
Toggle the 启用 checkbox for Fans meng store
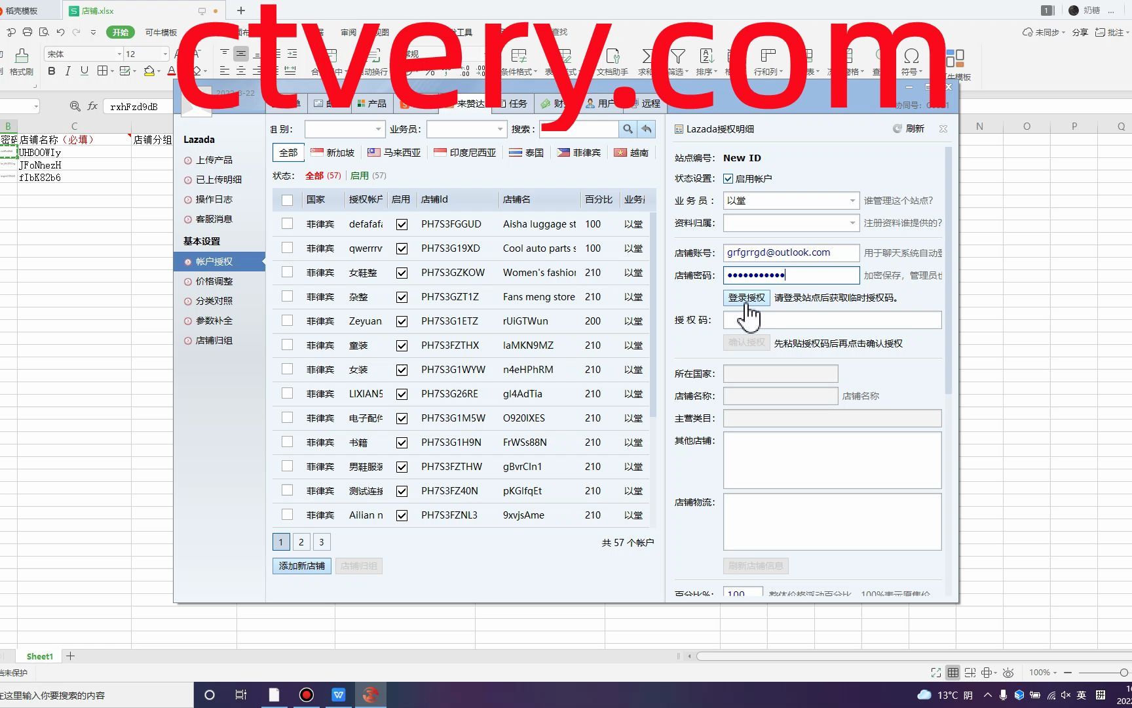coord(402,297)
